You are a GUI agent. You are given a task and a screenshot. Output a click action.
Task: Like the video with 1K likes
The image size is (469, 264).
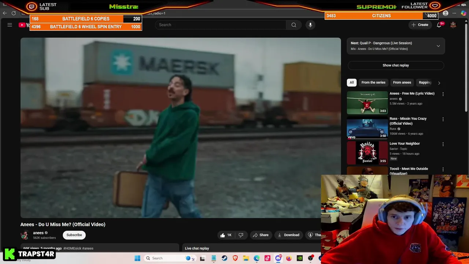point(226,235)
